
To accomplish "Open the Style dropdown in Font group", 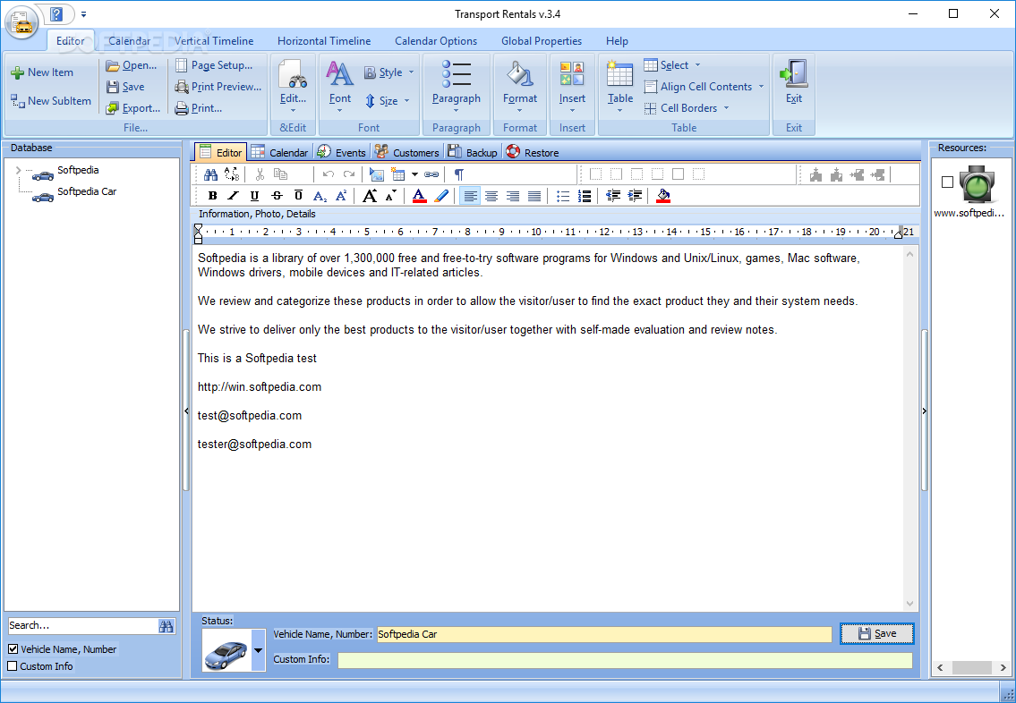I will pos(388,72).
